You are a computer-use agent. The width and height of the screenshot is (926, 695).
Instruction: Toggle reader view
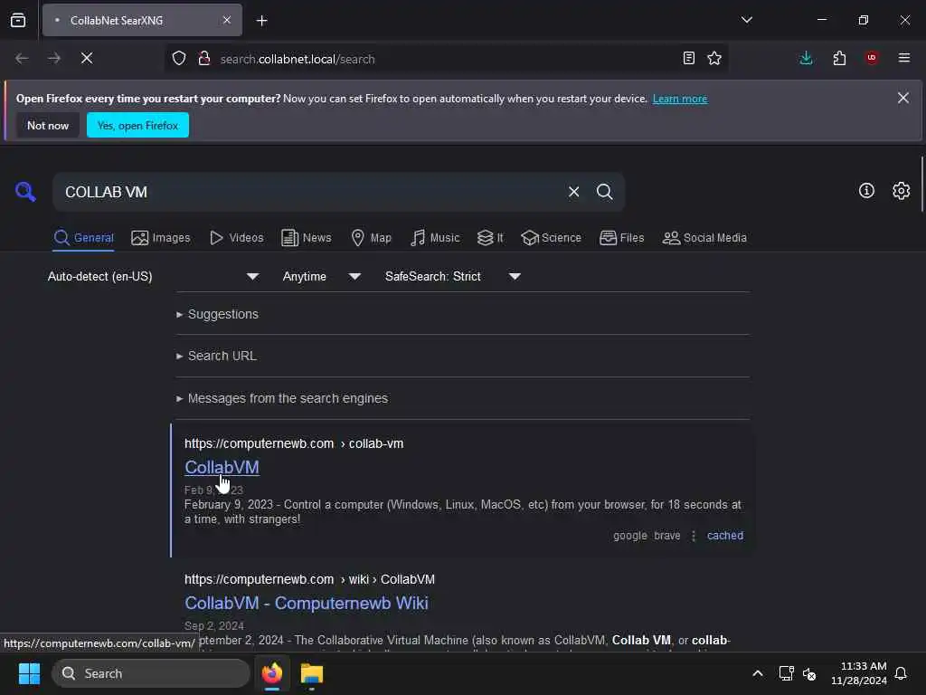point(688,58)
